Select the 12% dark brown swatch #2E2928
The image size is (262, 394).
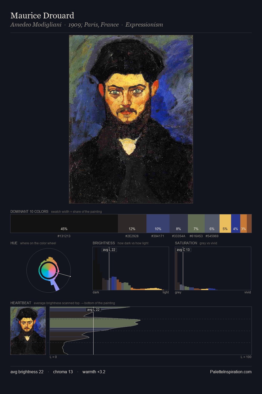point(132,224)
